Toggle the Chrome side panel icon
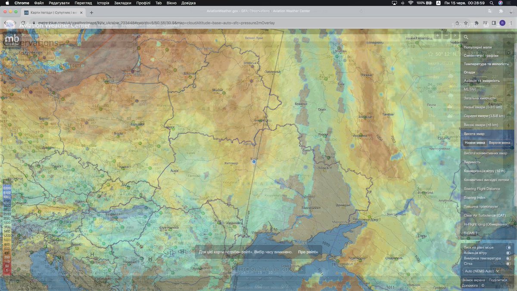Viewport: 517px width, 291px height. pos(494,23)
